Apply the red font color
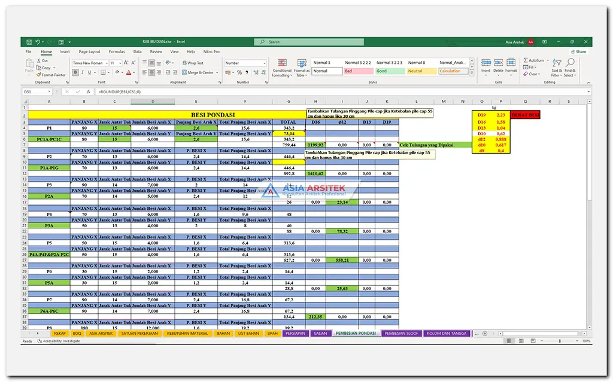Image resolution: width=613 pixels, height=382 pixels. click(x=129, y=72)
